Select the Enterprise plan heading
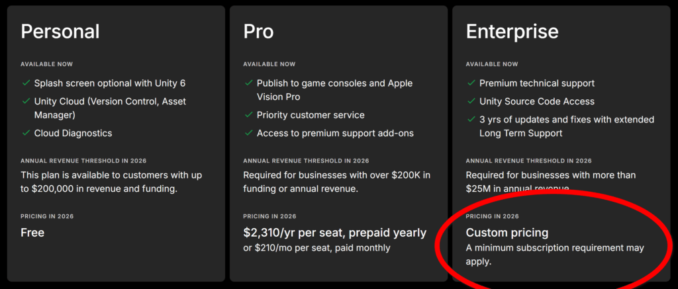 (x=512, y=32)
